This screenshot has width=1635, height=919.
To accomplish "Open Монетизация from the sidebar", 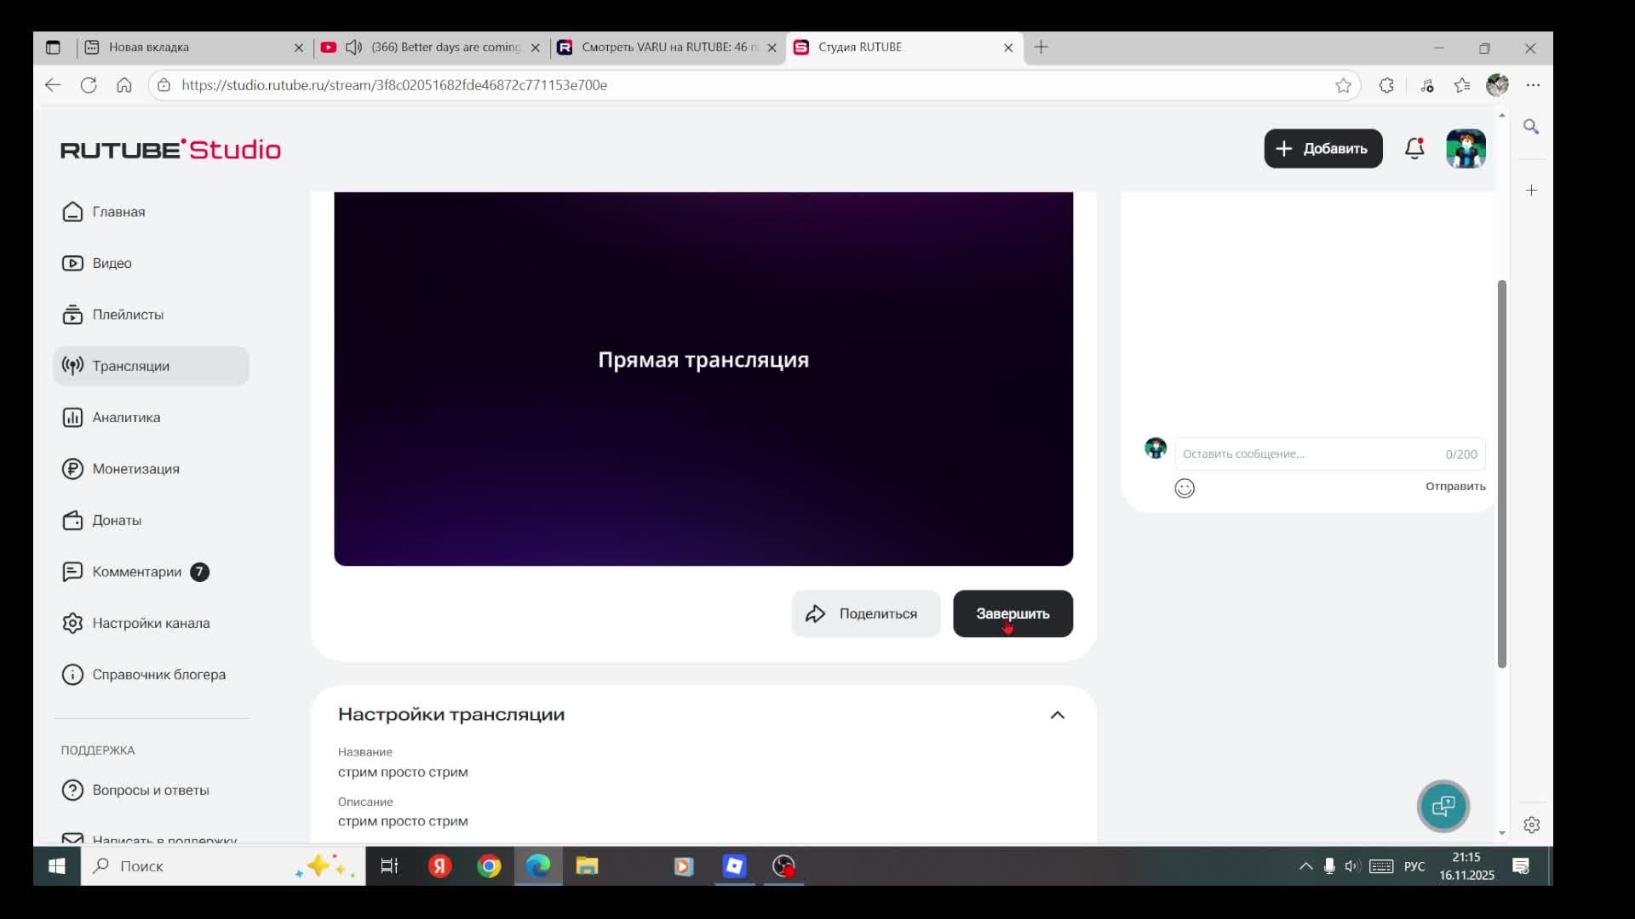I will point(135,469).
